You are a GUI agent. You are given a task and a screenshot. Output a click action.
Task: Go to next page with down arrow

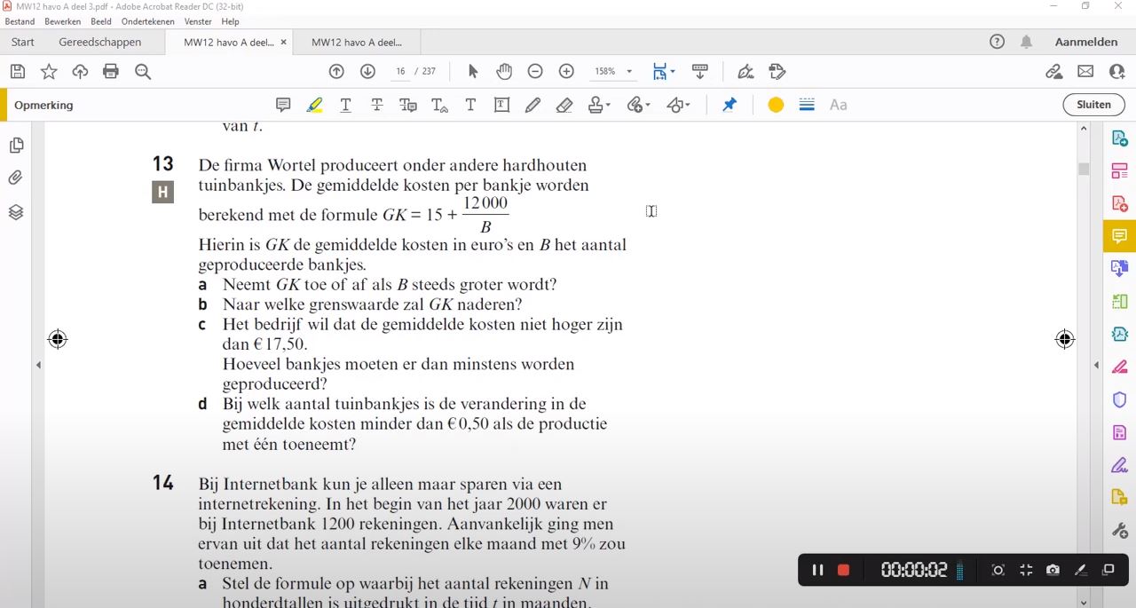click(x=367, y=71)
